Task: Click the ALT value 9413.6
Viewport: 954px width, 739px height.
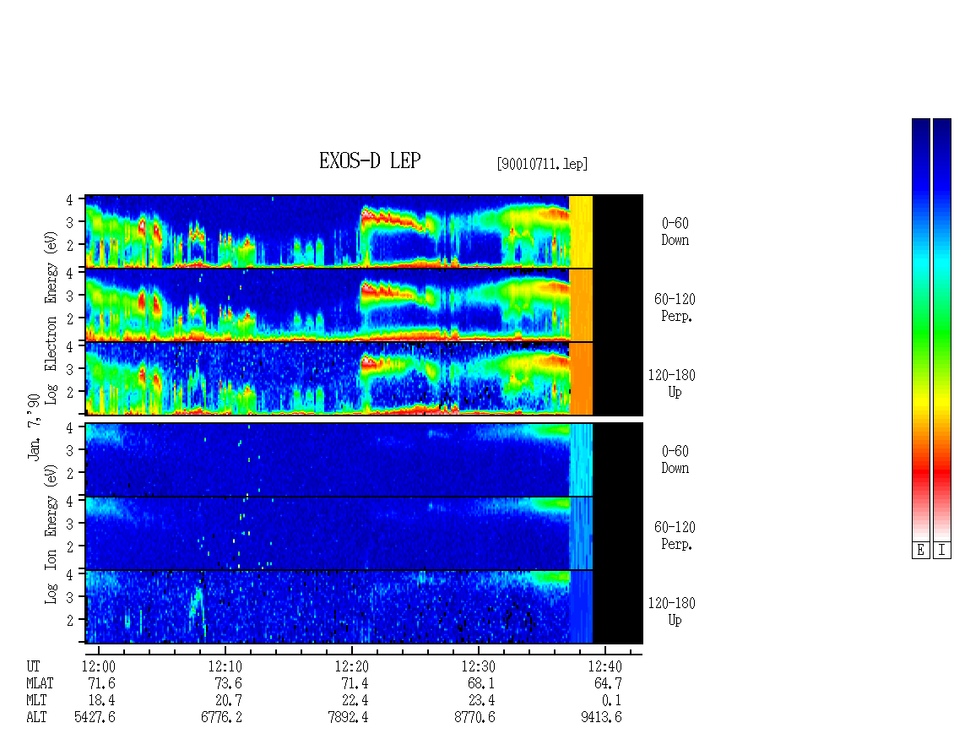Action: (601, 718)
